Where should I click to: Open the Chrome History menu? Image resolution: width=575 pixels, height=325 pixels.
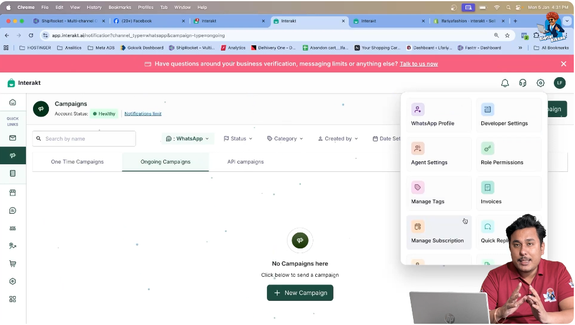94,7
